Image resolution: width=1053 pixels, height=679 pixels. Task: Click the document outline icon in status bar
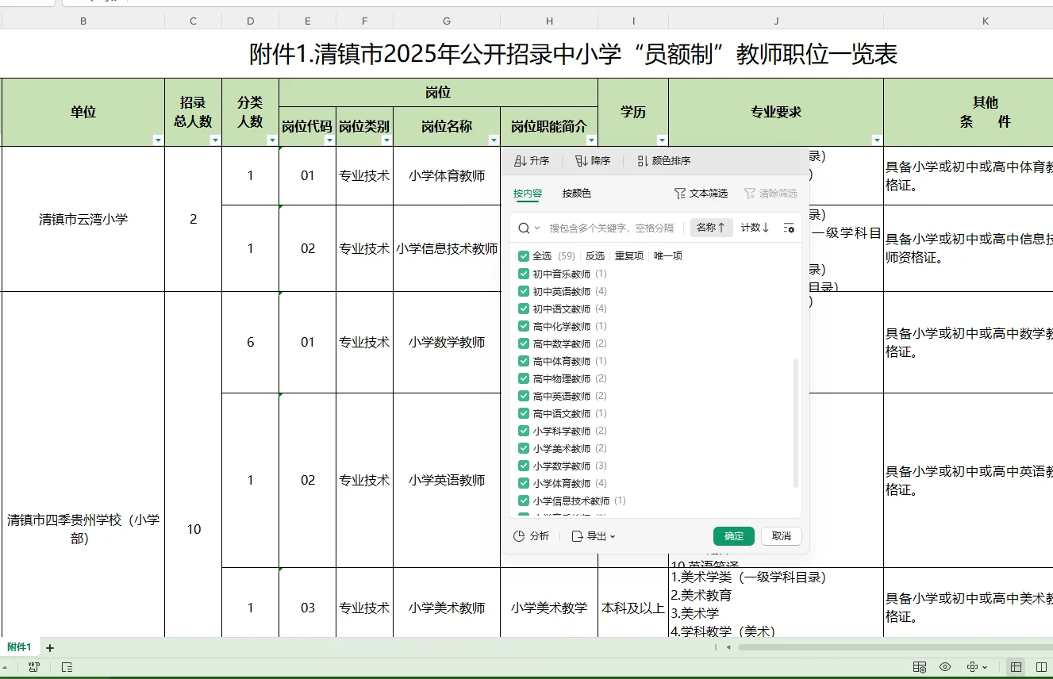tap(67, 667)
